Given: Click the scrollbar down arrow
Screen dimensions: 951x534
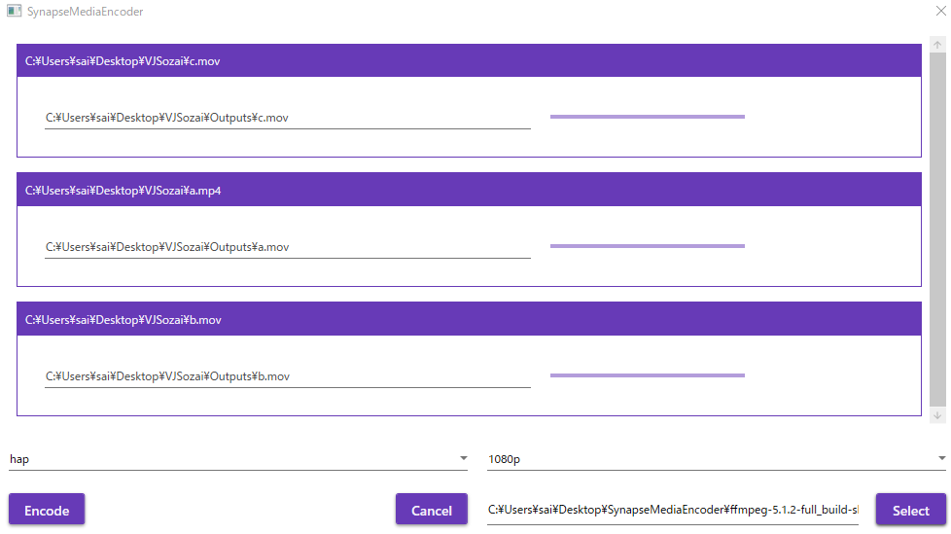Looking at the screenshot, I should pyautogui.click(x=937, y=415).
